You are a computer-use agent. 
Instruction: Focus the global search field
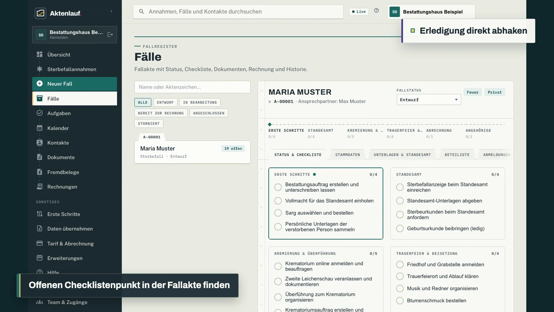238,11
